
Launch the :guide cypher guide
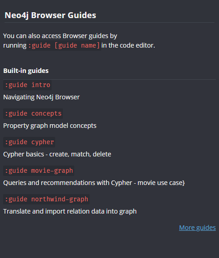pos(29,142)
